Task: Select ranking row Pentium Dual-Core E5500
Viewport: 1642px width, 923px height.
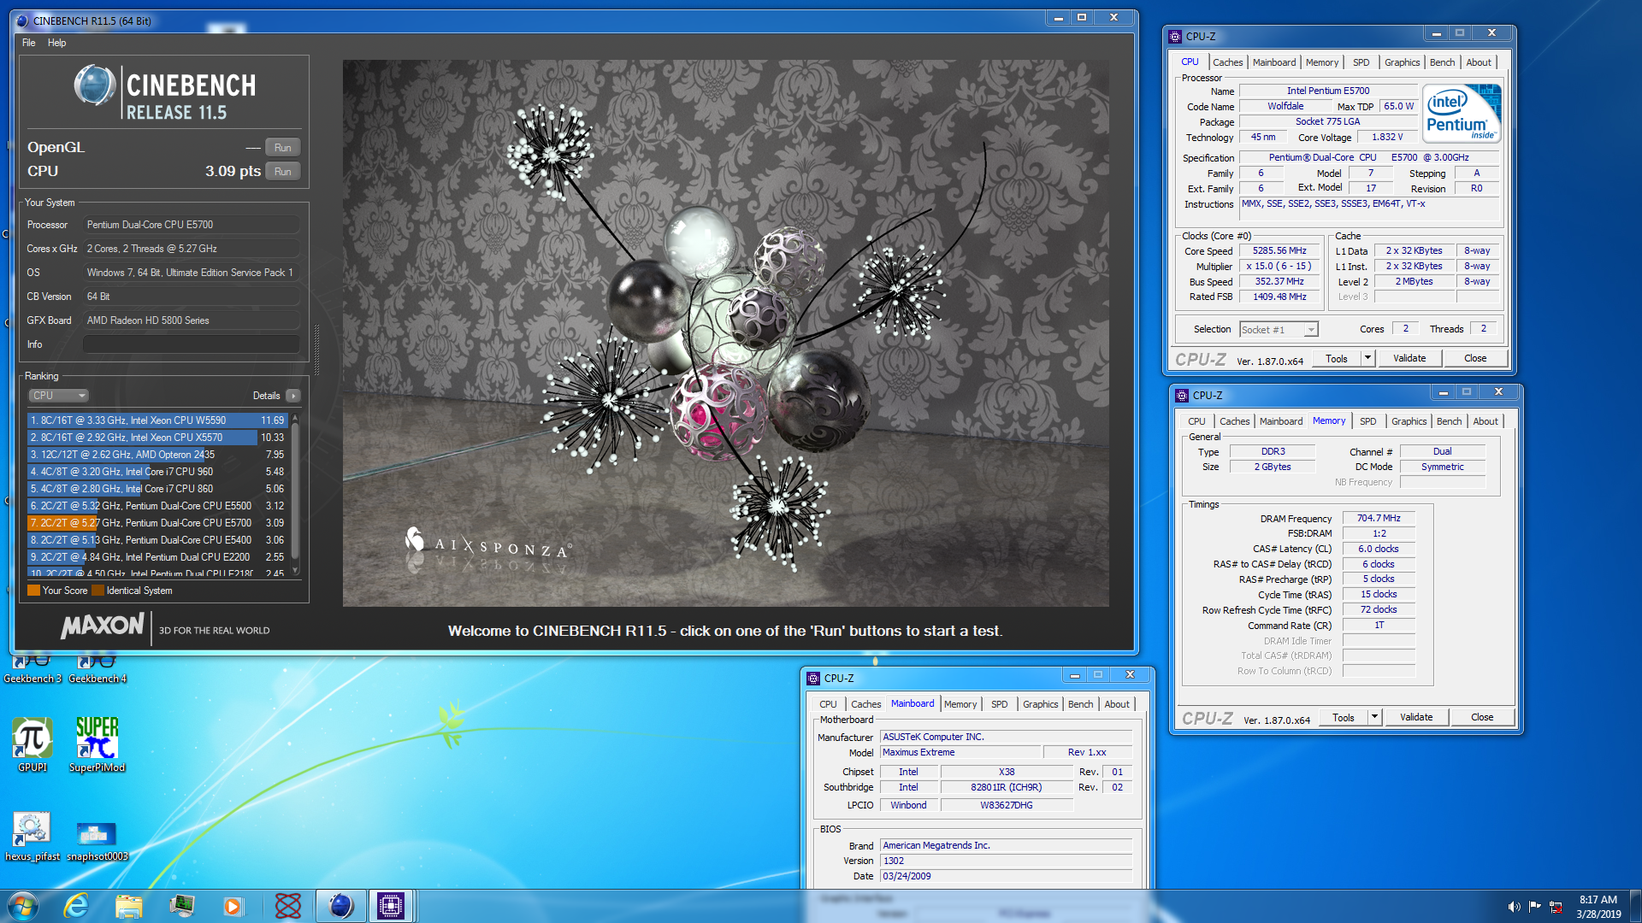Action: click(x=157, y=506)
